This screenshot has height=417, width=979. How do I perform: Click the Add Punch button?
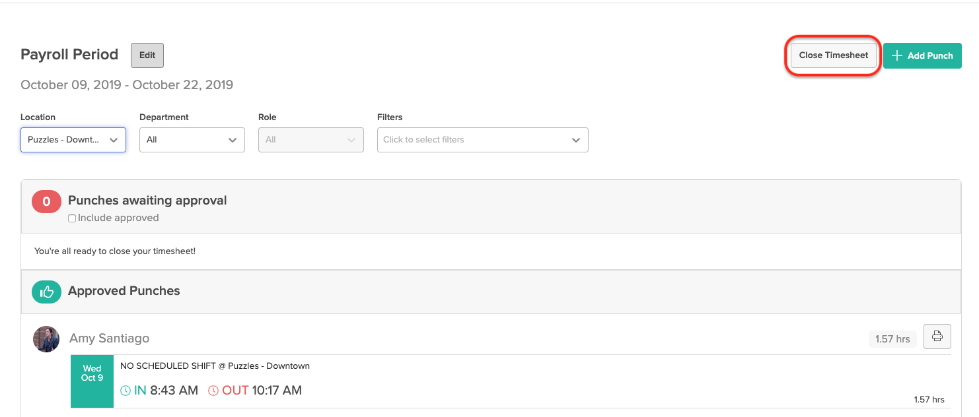[x=922, y=55]
